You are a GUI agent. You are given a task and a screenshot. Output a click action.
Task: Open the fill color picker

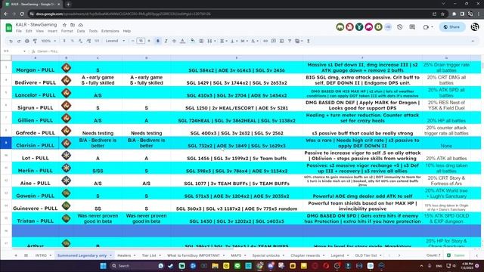193,41
